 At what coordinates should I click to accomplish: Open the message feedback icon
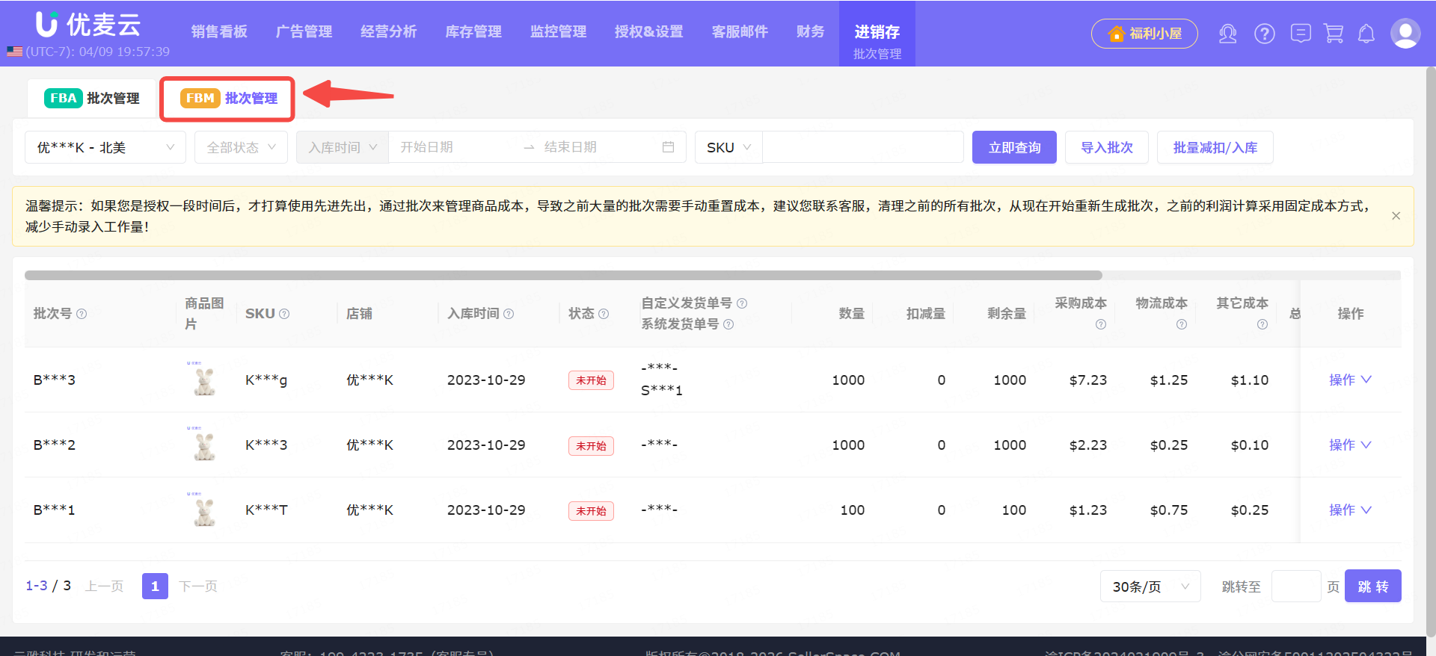click(x=1301, y=34)
